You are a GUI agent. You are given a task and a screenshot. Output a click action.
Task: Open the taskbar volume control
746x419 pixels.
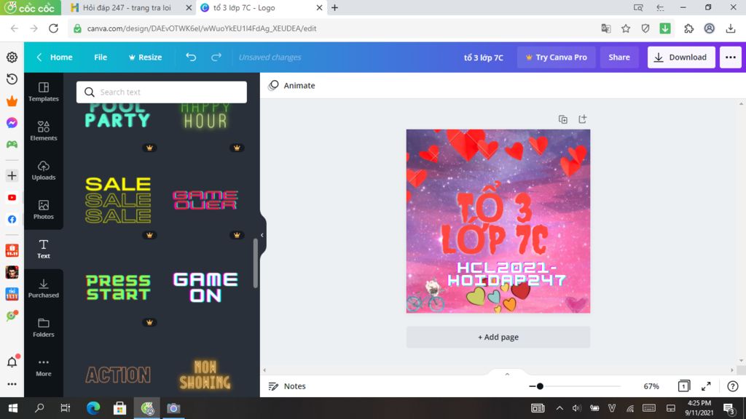(577, 408)
